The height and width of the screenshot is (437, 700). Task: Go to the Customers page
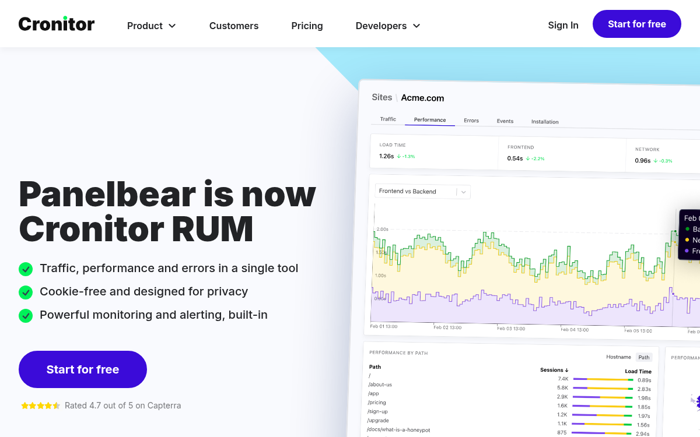click(234, 26)
